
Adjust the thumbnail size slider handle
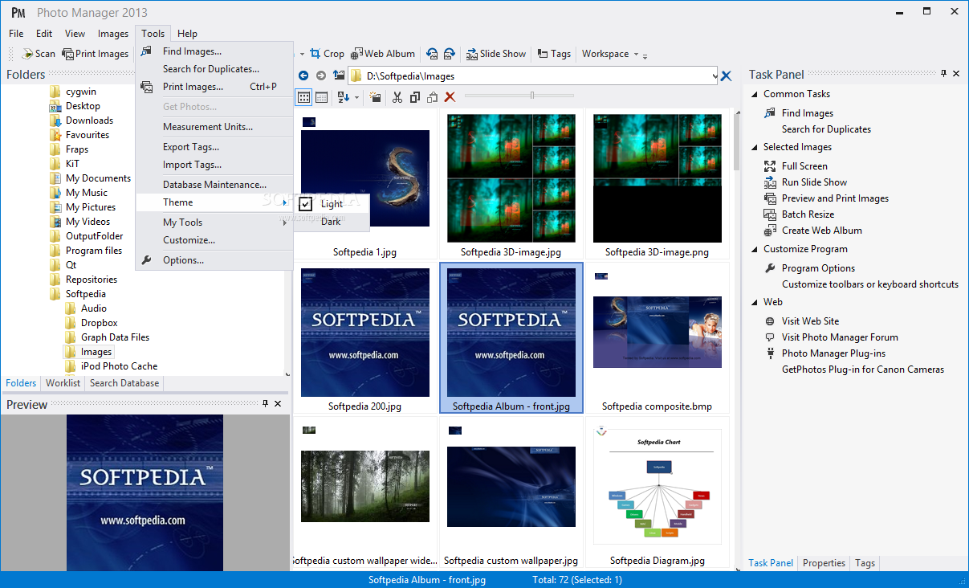(532, 96)
